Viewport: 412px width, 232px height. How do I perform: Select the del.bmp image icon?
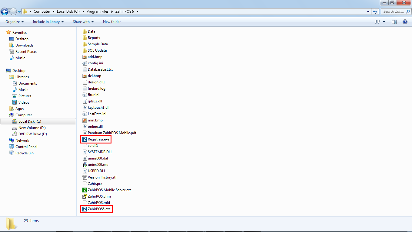[x=85, y=76]
